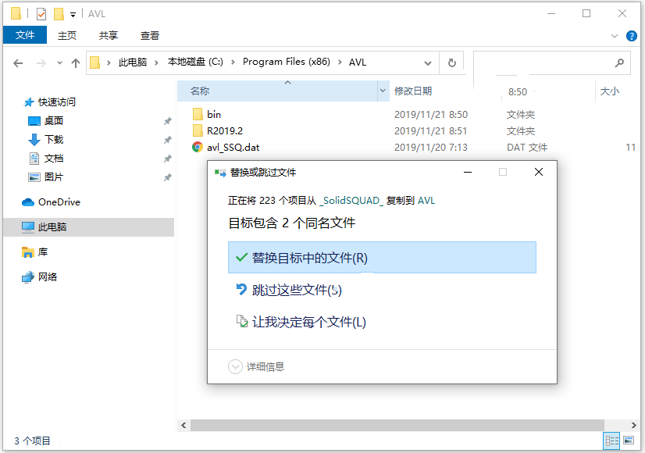Image resolution: width=645 pixels, height=453 pixels.
Task: Click the pin icon next to 文档
Action: point(167,159)
